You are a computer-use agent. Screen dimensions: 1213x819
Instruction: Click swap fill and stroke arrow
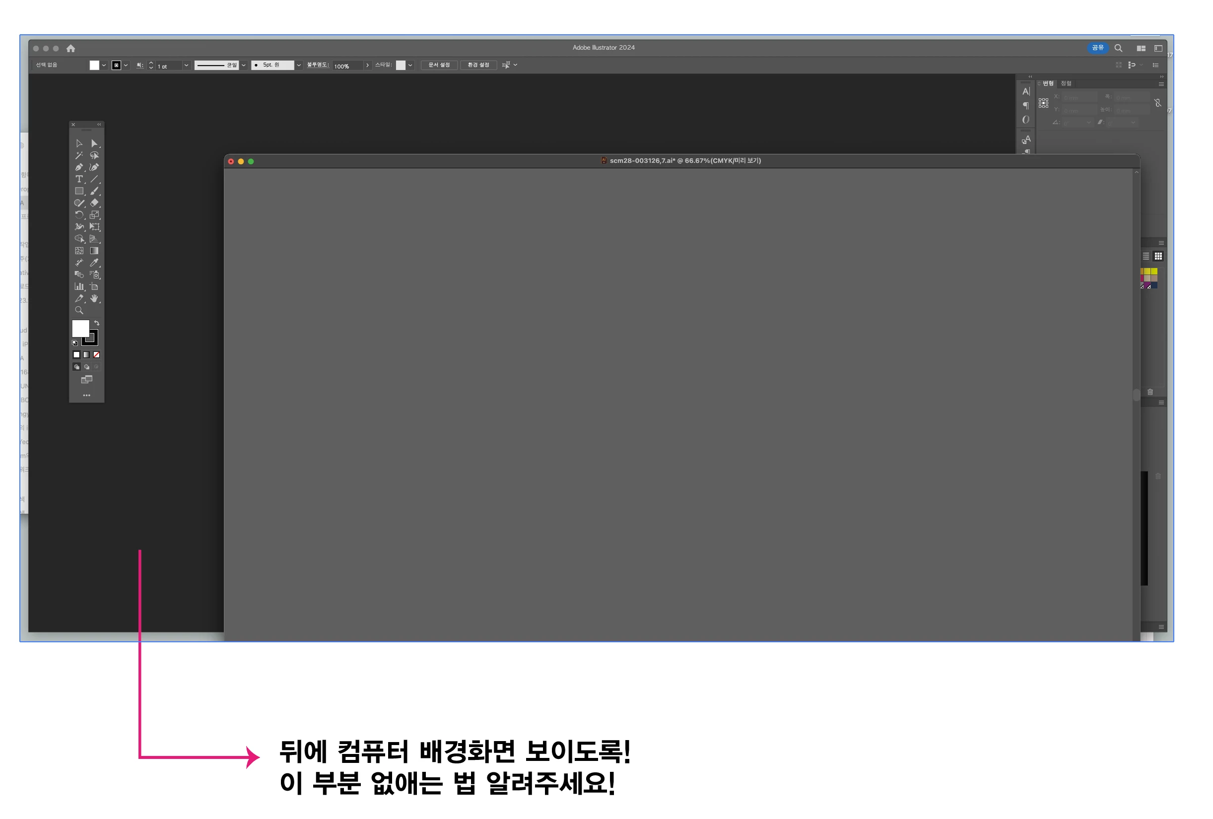tap(97, 323)
